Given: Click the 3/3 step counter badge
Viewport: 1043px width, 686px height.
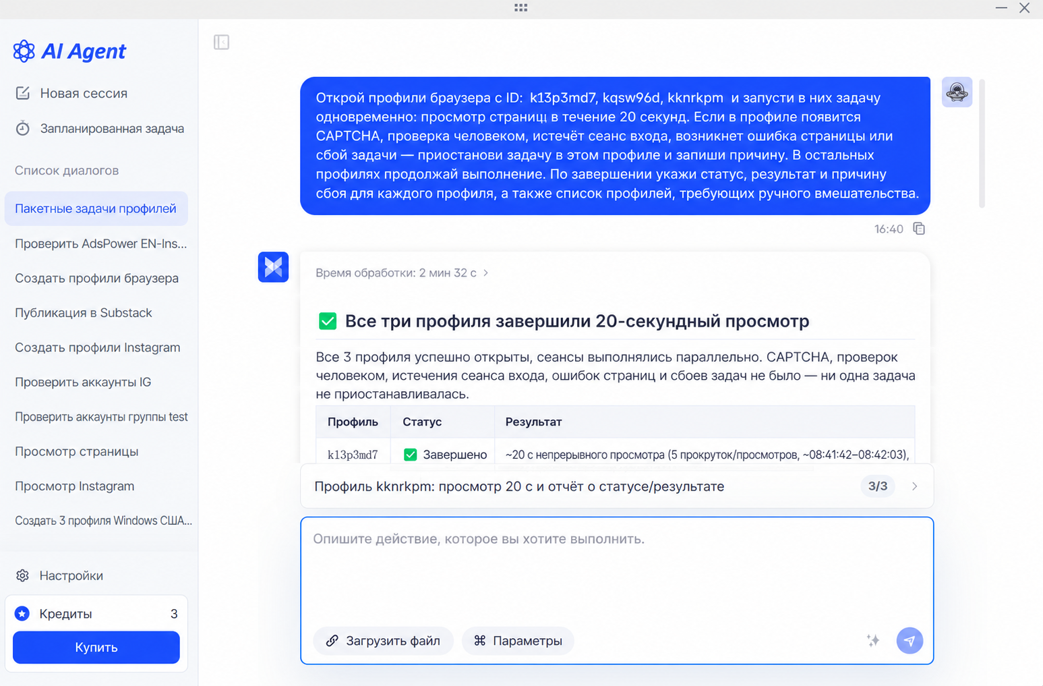Looking at the screenshot, I should click(x=877, y=486).
